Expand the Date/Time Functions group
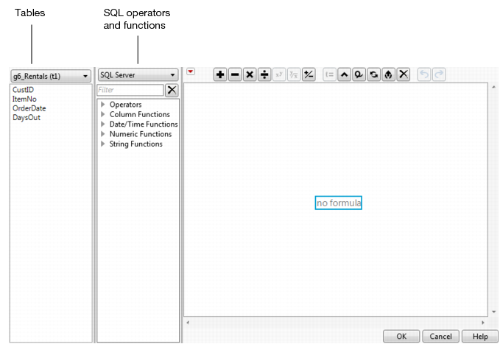500x344 pixels. [103, 124]
